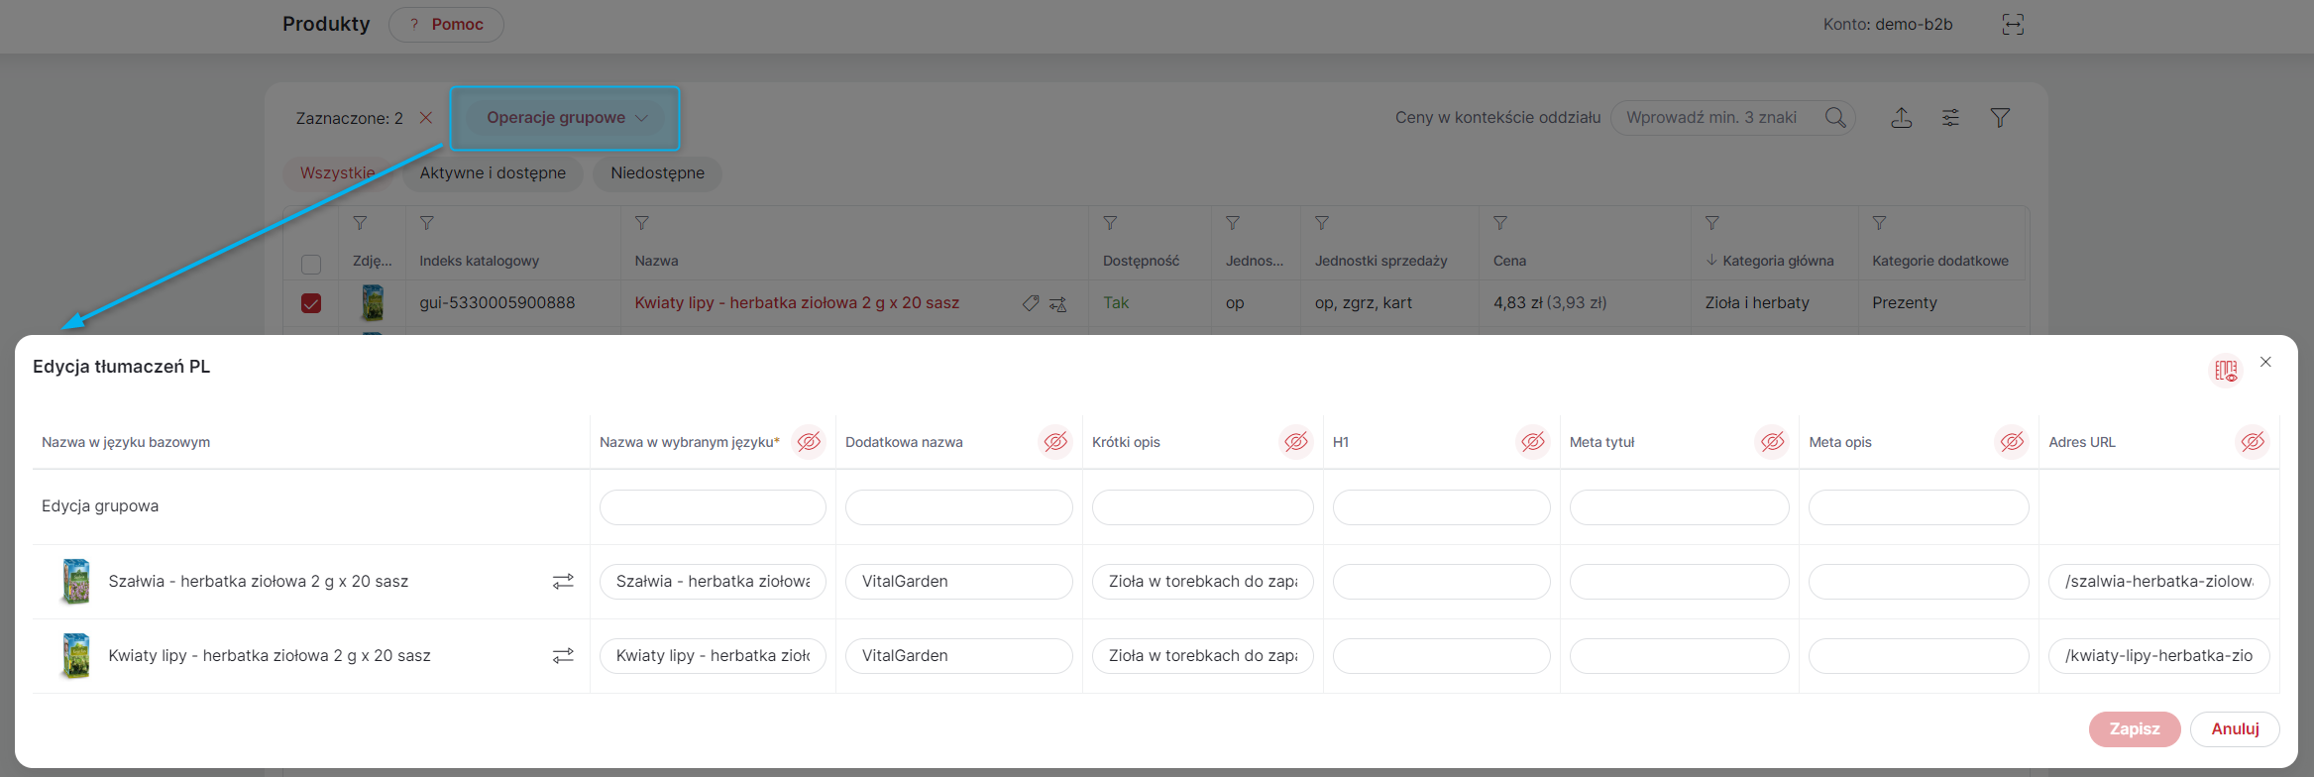Edit translated name field for Szałwia

(713, 582)
